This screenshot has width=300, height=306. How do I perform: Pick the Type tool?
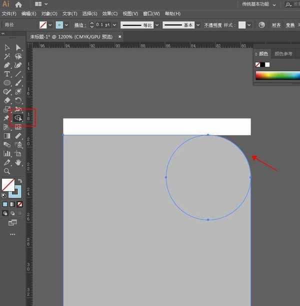[x=7, y=74]
